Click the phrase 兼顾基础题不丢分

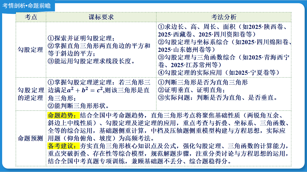pos(157,162)
